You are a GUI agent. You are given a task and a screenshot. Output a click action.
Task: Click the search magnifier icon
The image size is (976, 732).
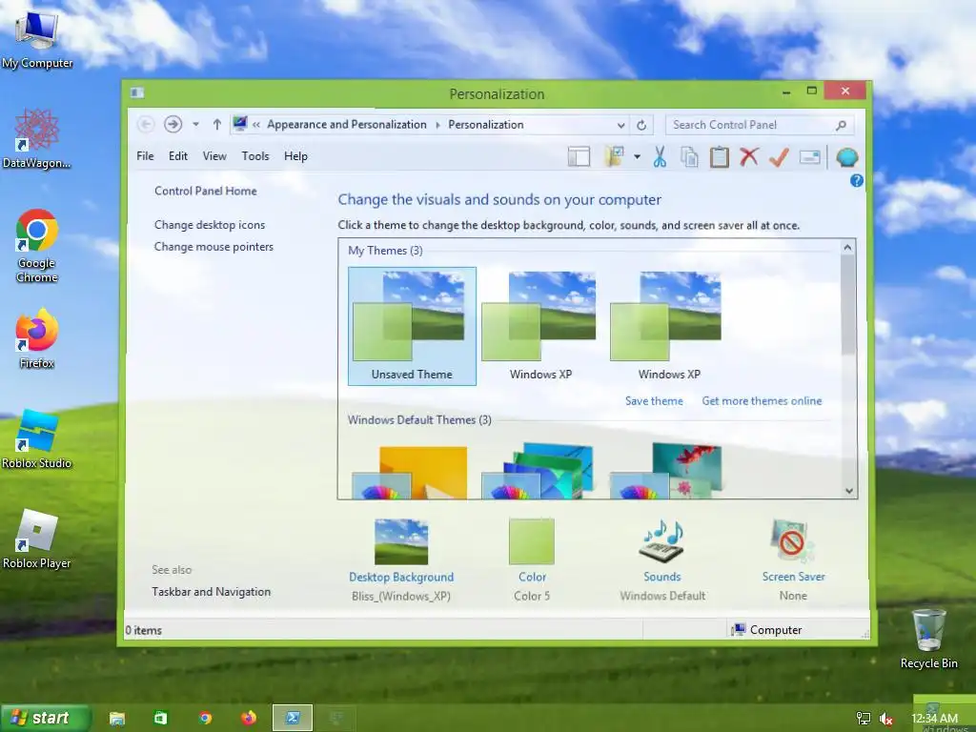coord(841,125)
